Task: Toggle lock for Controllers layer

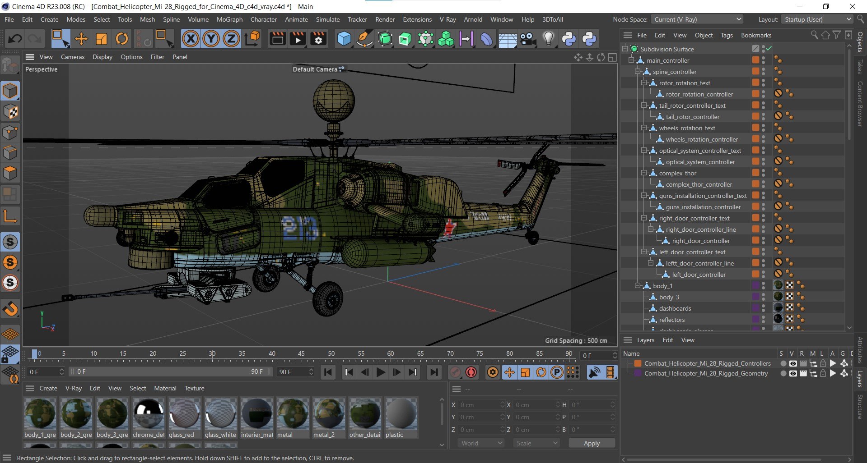Action: [x=823, y=363]
